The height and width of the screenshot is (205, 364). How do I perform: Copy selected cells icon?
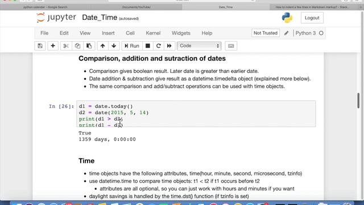click(x=77, y=46)
